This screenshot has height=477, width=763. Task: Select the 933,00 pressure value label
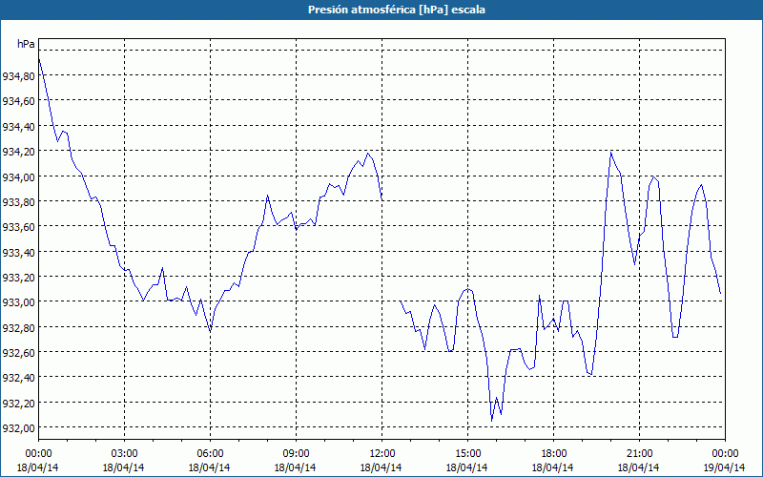[x=19, y=302]
